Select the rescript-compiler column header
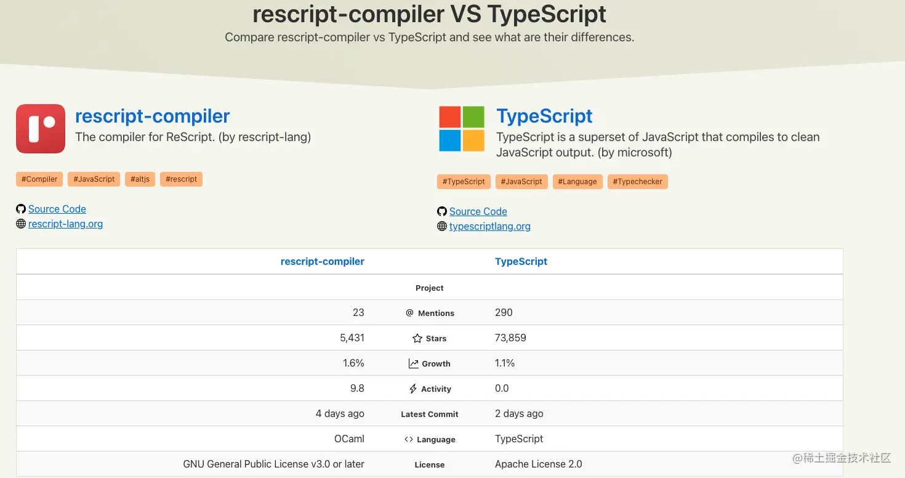 (323, 261)
